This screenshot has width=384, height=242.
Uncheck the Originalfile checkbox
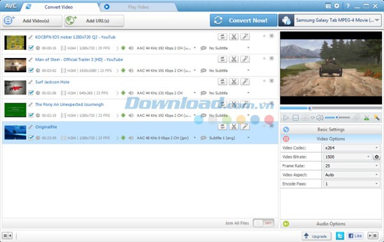click(31, 138)
